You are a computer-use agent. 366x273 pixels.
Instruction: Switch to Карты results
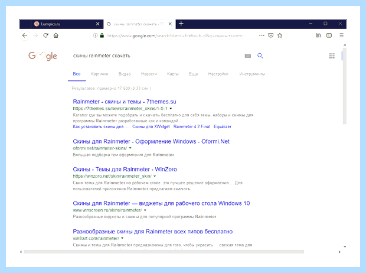pos(173,74)
